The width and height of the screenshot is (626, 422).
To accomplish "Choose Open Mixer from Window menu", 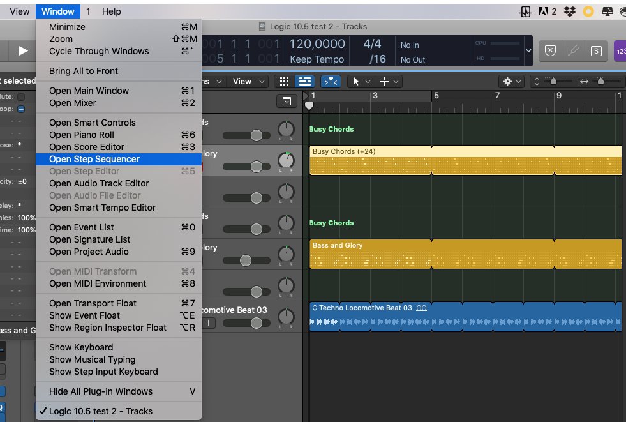I will tap(73, 103).
